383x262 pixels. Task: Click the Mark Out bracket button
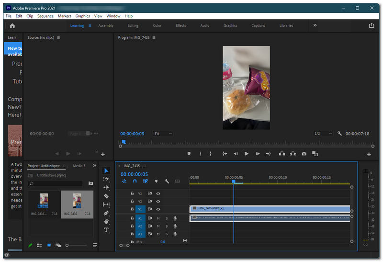click(211, 154)
